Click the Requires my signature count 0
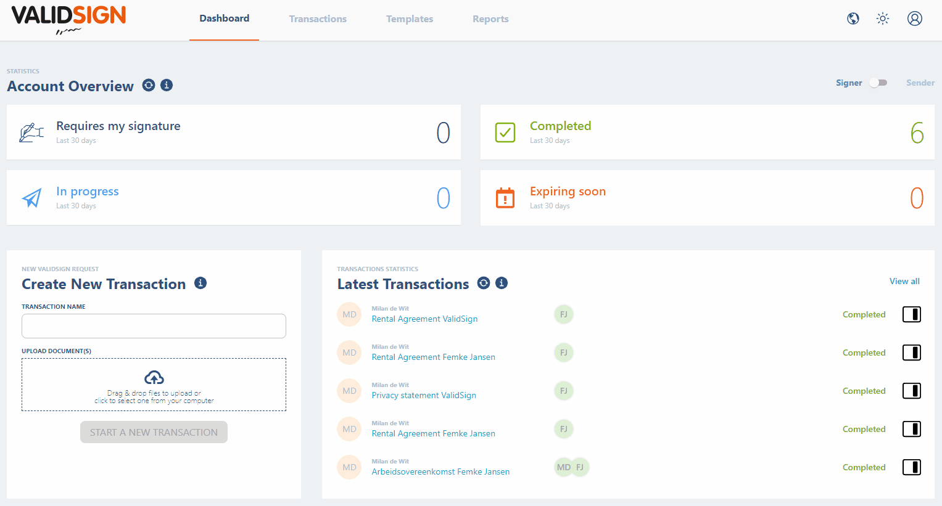942x506 pixels. point(443,133)
